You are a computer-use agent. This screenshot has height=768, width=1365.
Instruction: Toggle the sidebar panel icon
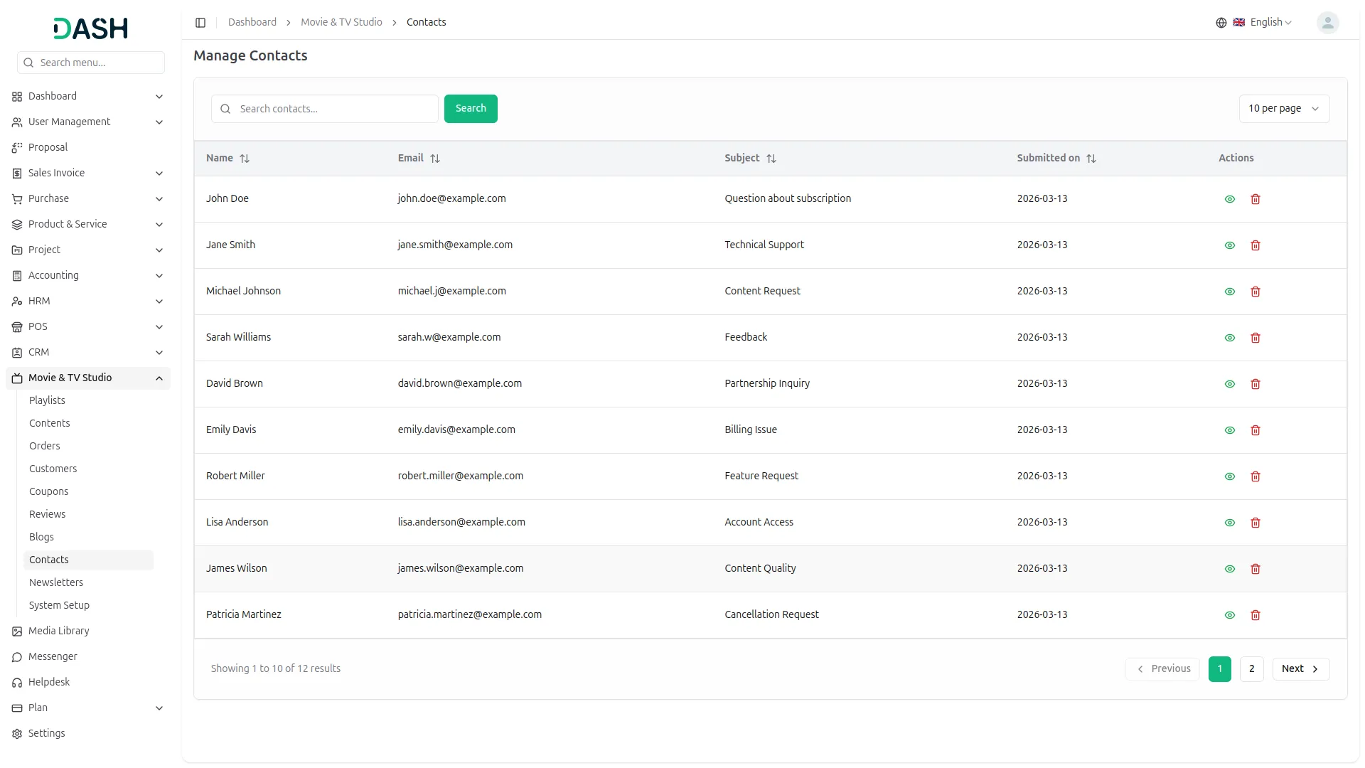coord(200,23)
